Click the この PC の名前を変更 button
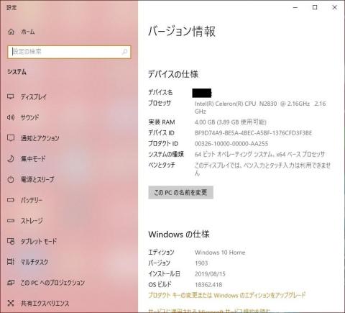 pyautogui.click(x=180, y=192)
